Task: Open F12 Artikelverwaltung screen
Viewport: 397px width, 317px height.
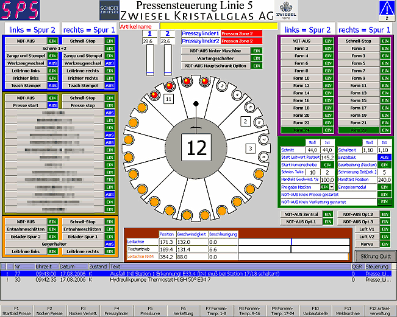Action: (380, 311)
